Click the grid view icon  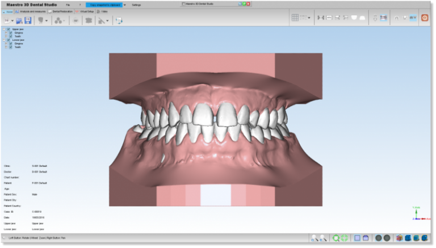tap(295, 18)
